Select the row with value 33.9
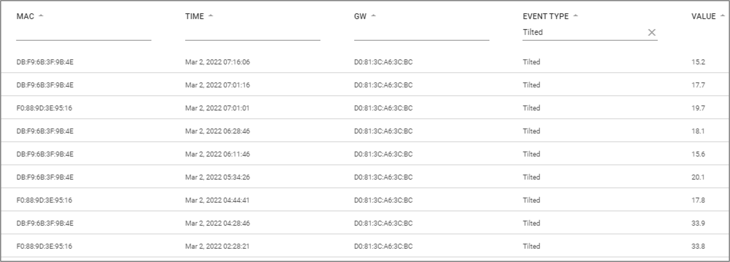This screenshot has width=730, height=262. [365, 223]
